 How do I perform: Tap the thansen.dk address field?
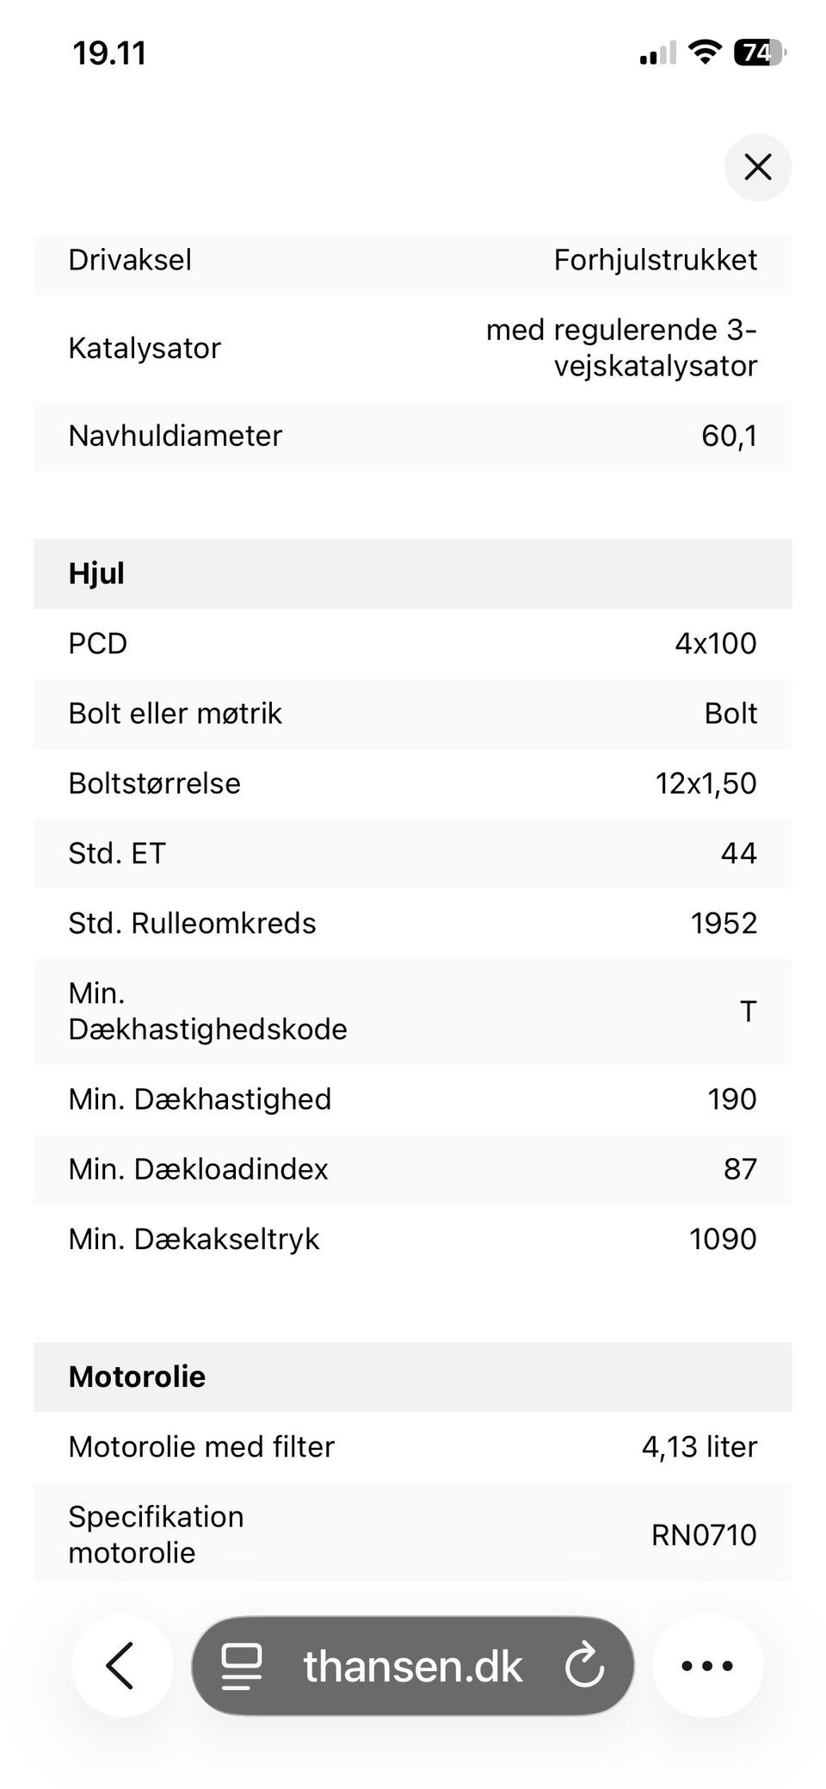point(412,1665)
